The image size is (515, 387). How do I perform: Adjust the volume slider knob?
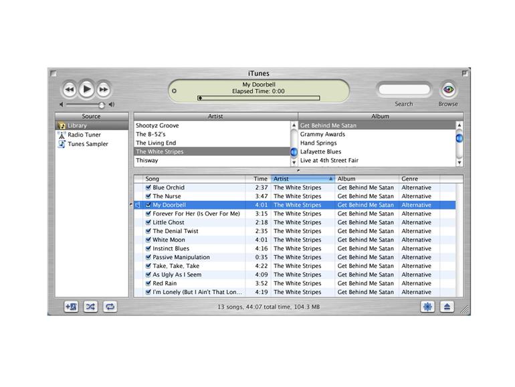[102, 105]
